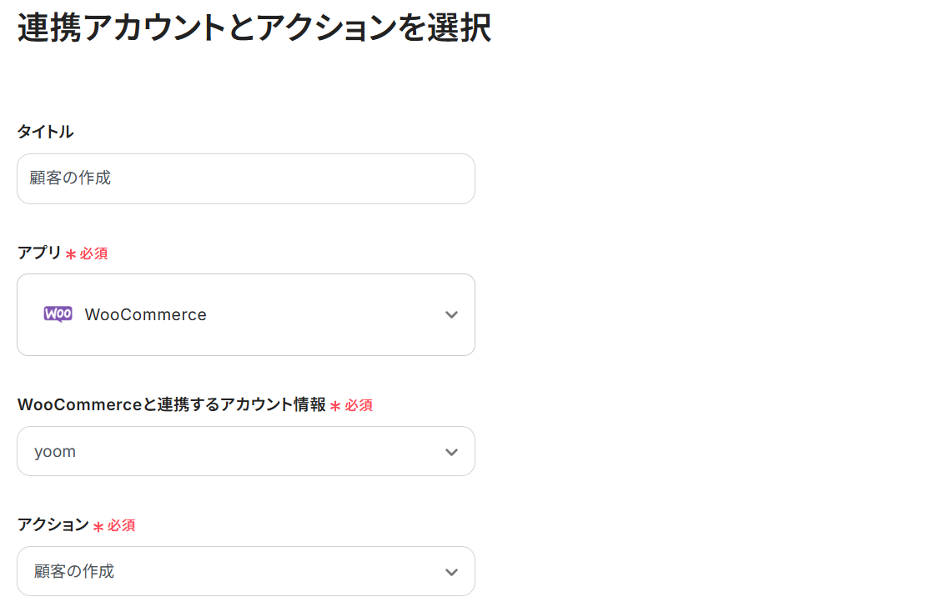Viewport: 945px width, 612px height.
Task: Open the アクション dropdown showing 顧客の作成
Action: pyautogui.click(x=246, y=571)
